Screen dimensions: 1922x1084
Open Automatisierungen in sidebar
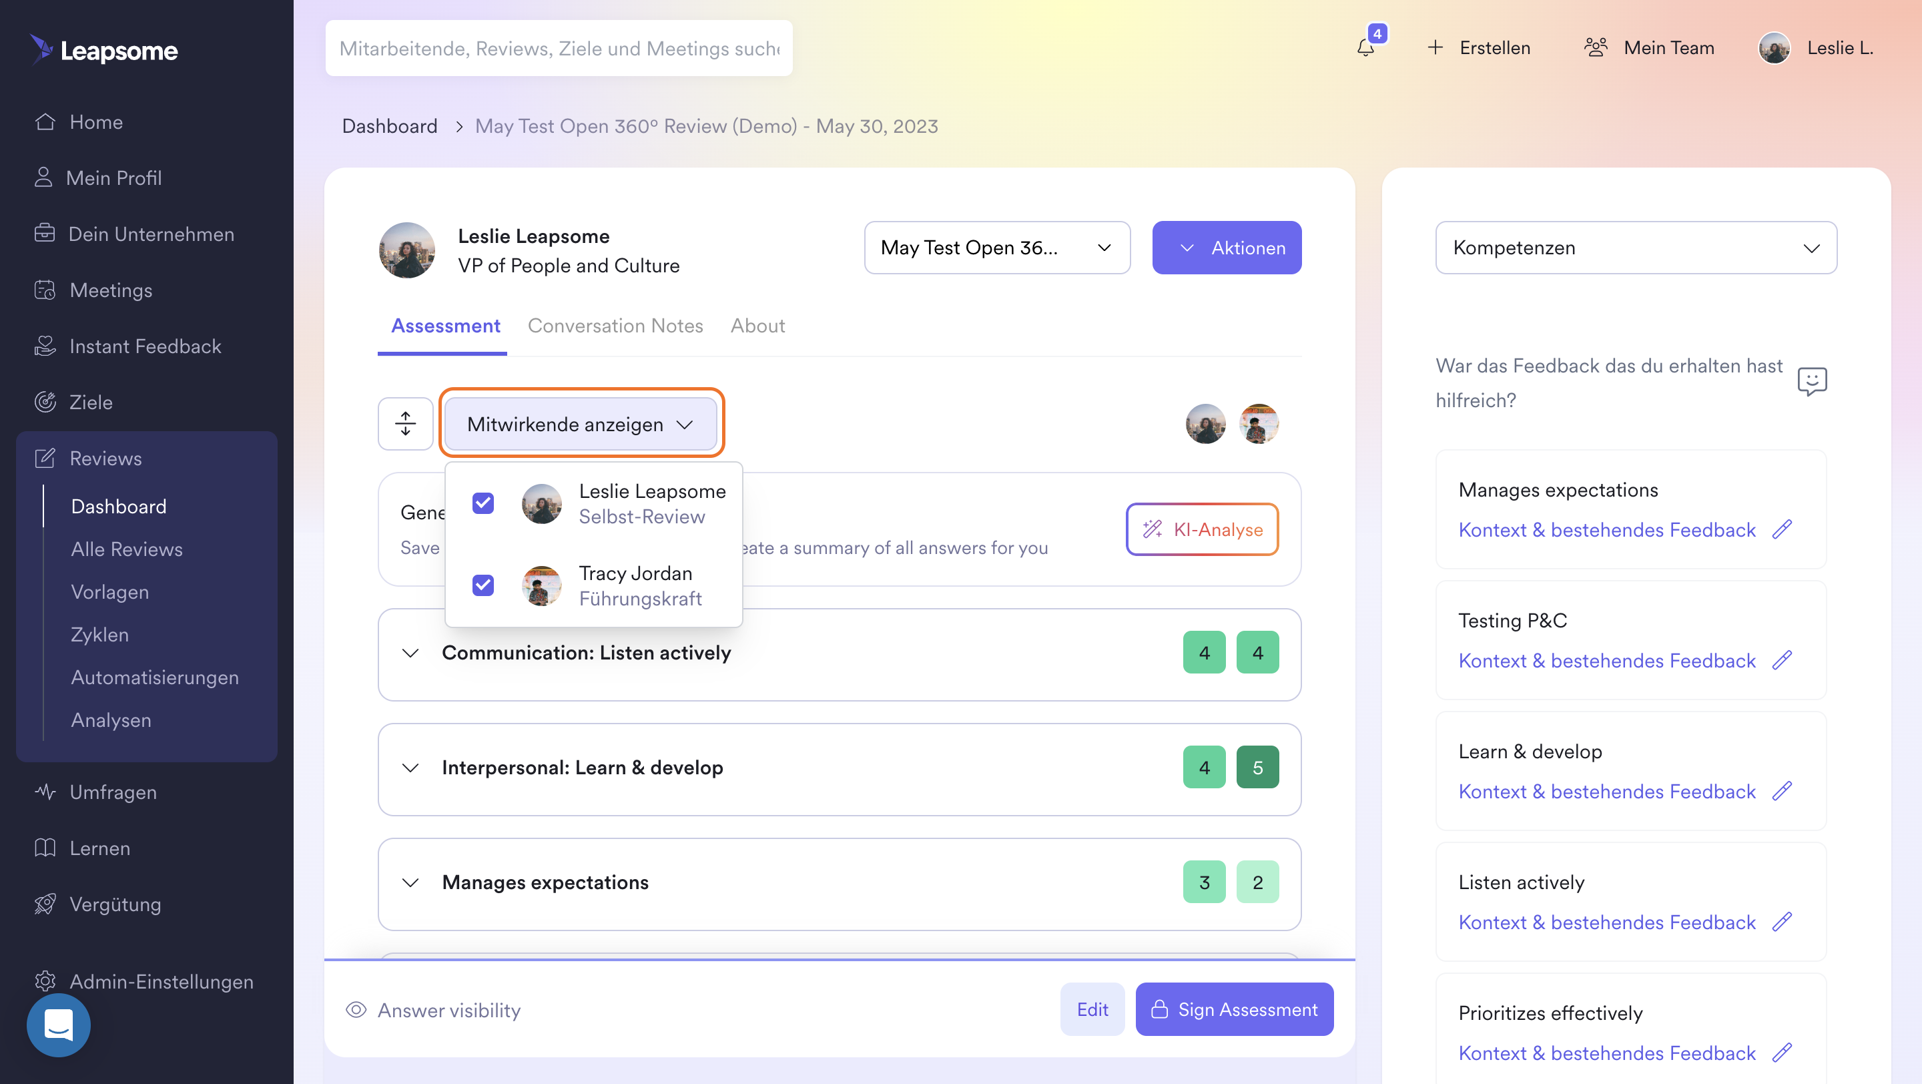[154, 677]
